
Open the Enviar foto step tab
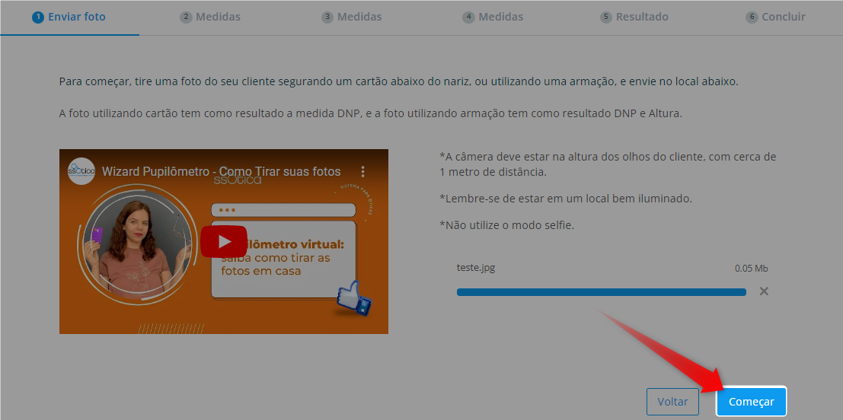coord(69,17)
